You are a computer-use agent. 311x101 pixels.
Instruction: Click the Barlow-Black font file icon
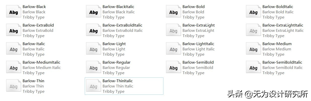pyautogui.click(x=14, y=12)
